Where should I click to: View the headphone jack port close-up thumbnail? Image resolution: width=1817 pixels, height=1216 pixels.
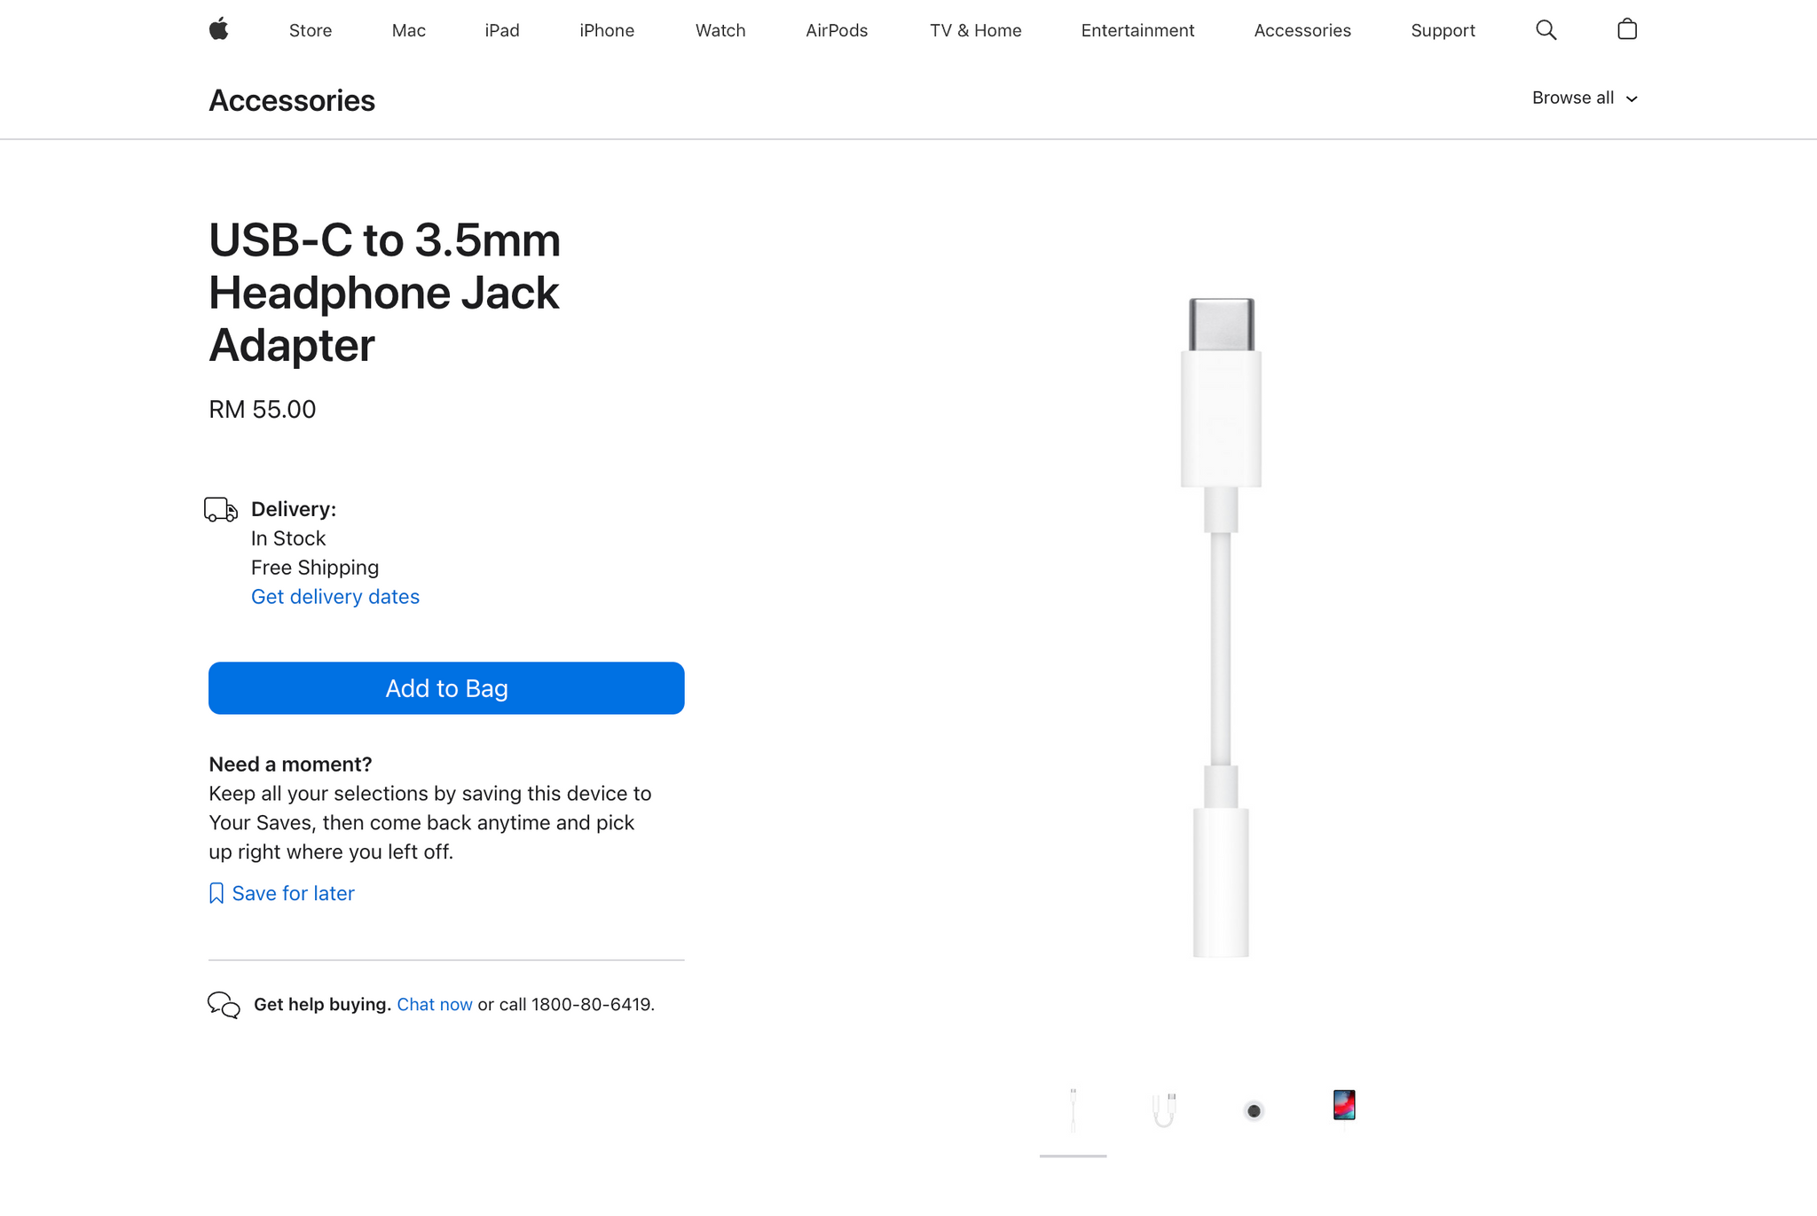(x=1254, y=1110)
